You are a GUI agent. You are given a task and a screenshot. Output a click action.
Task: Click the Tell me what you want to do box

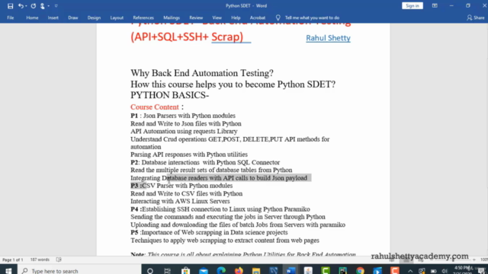(x=312, y=18)
